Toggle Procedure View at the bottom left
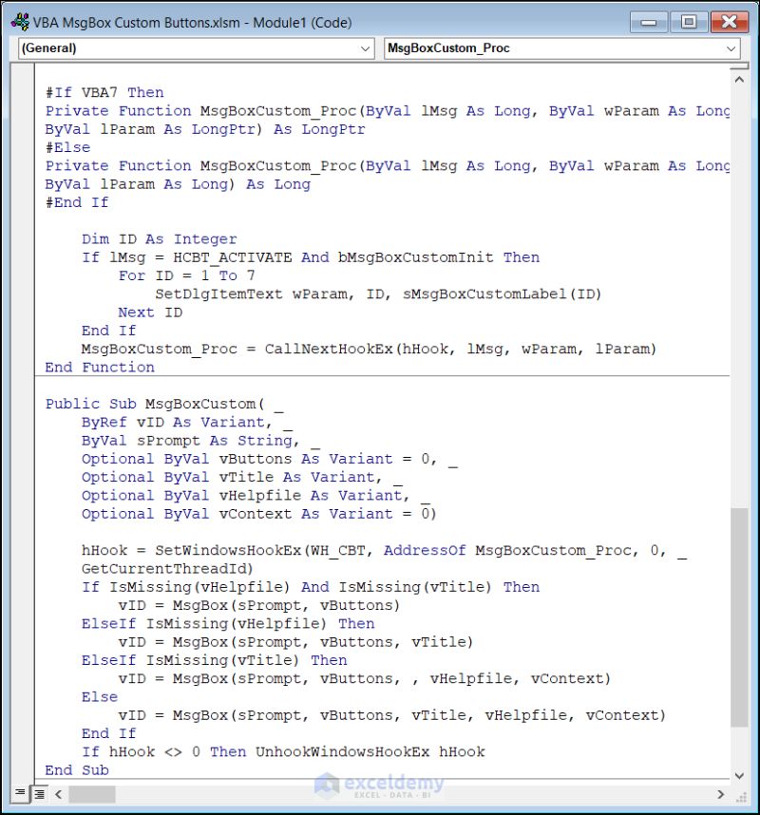This screenshot has width=760, height=815. click(x=19, y=794)
